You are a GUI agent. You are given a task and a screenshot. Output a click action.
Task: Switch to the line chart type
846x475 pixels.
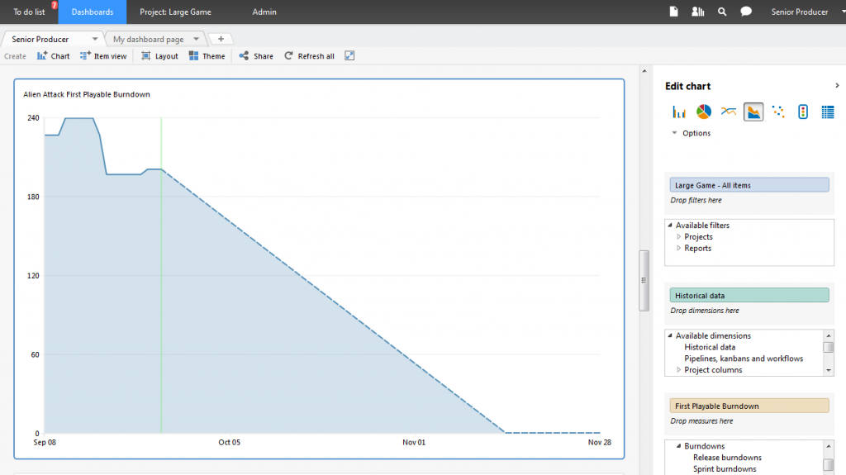pos(729,112)
